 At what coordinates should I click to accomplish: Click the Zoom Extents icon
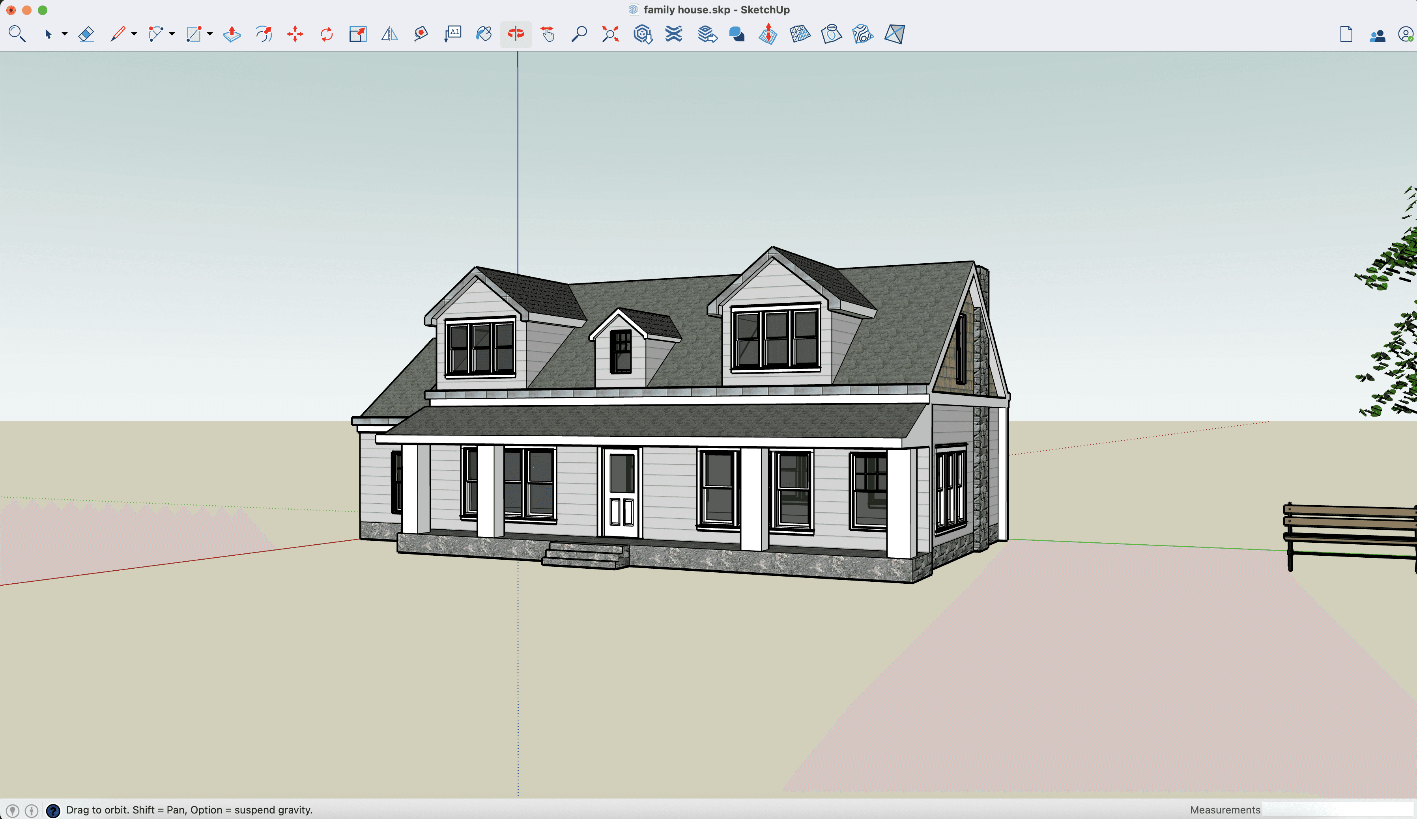click(x=610, y=34)
